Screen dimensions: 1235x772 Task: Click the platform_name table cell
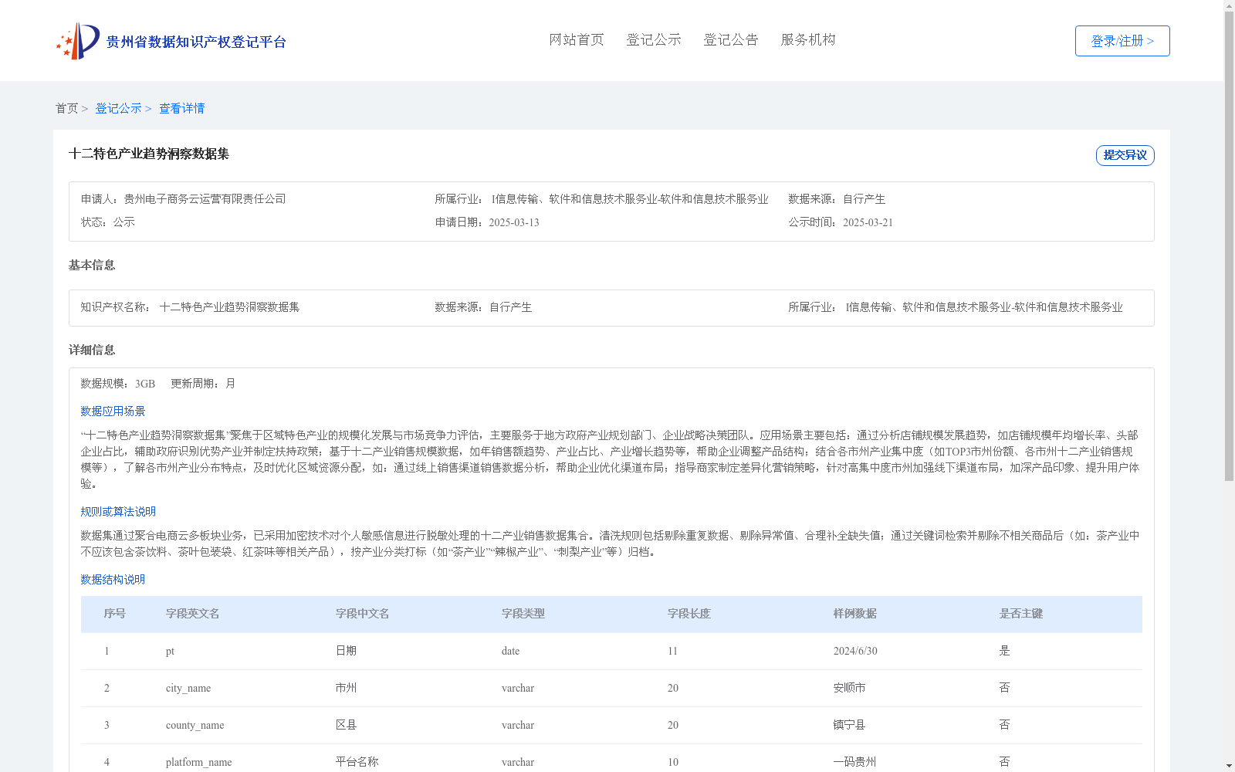[198, 762]
